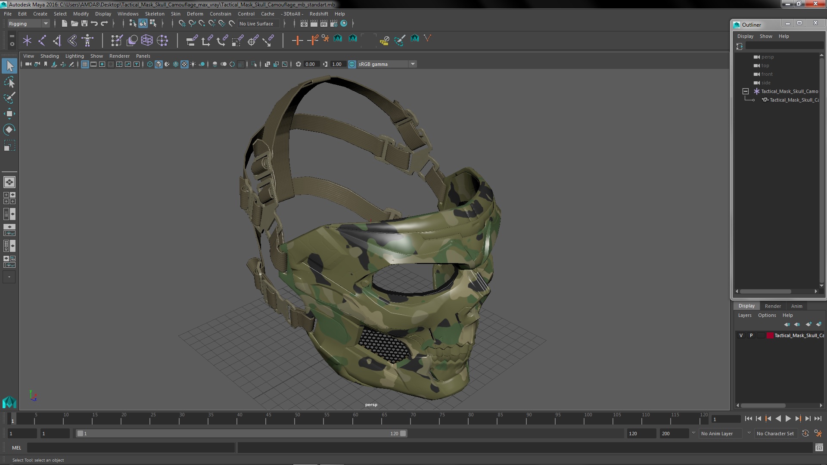Open the Redshift menu
Image resolution: width=827 pixels, height=465 pixels.
coord(319,14)
